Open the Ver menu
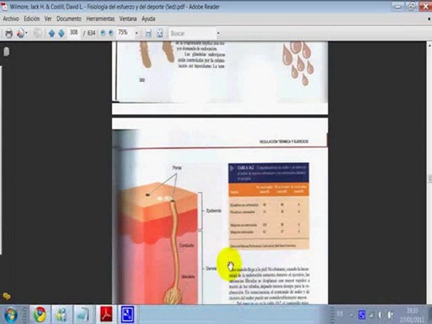This screenshot has height=324, width=432. (x=48, y=19)
